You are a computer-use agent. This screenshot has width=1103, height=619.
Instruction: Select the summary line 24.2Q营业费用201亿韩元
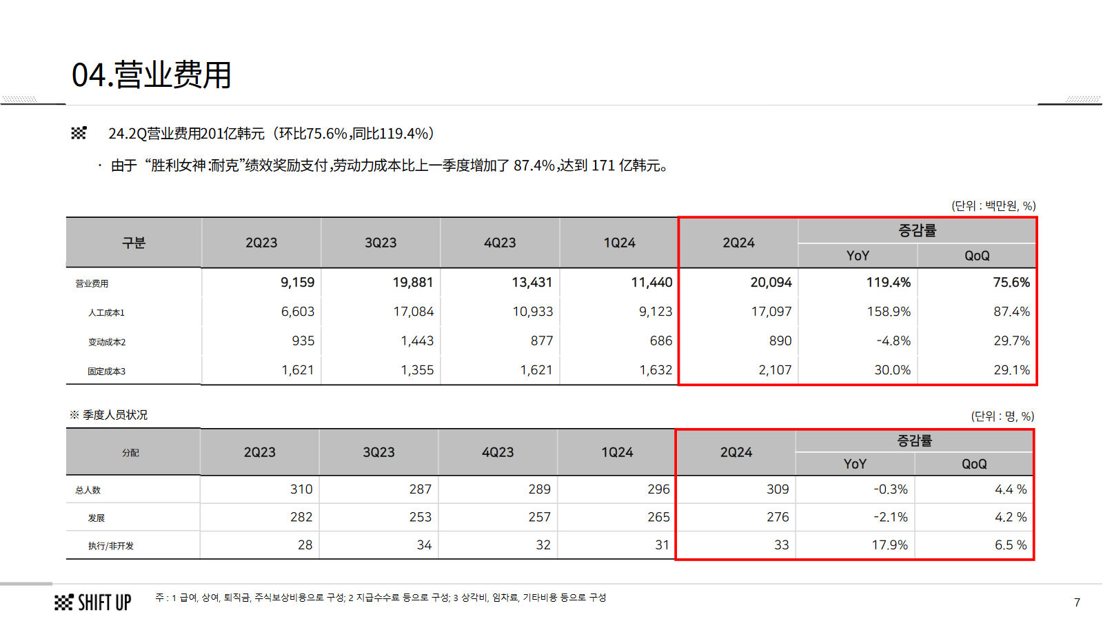pyautogui.click(x=271, y=134)
